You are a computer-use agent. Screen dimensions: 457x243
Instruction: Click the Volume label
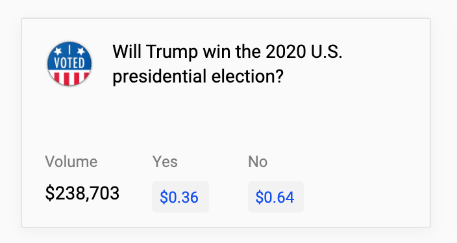point(71,162)
